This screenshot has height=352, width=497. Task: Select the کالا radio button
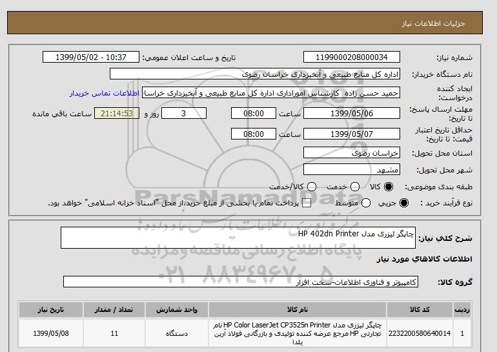click(389, 187)
